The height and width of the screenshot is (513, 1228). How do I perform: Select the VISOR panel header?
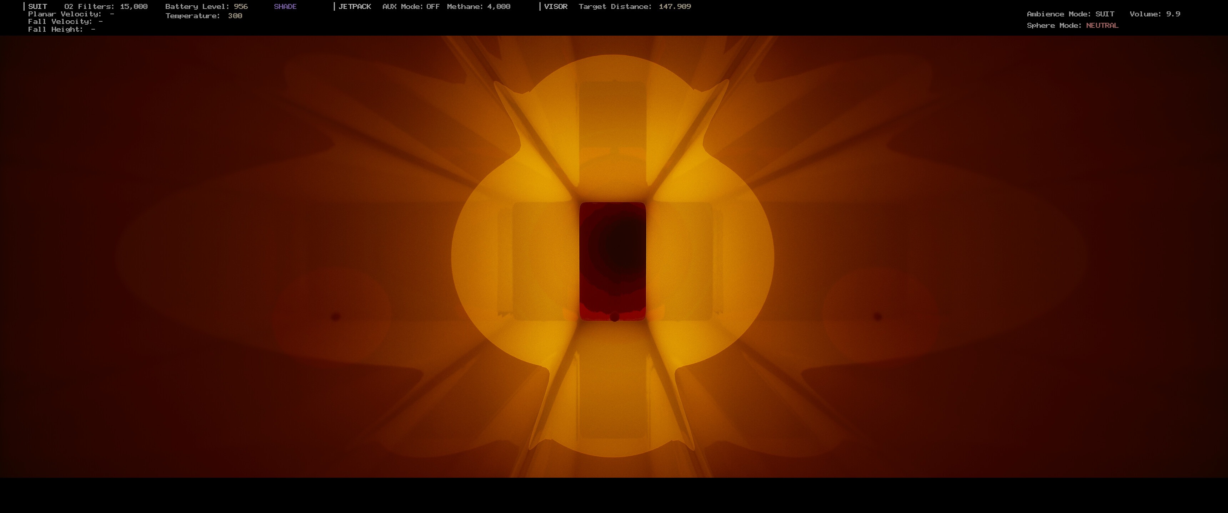point(556,6)
